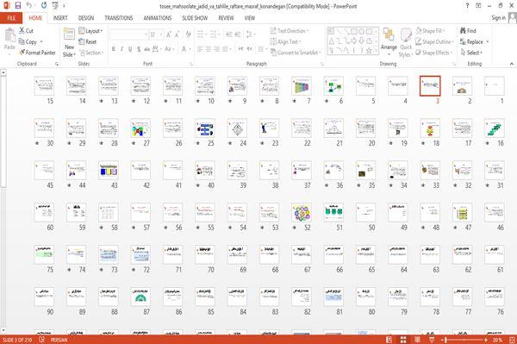517x344 pixels.
Task: Switch to SLIDE SHOW tab
Action: pyautogui.click(x=195, y=18)
